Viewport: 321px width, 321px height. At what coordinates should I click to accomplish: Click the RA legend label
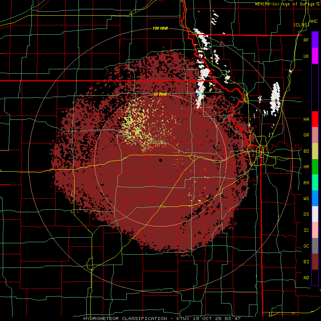click(x=306, y=183)
